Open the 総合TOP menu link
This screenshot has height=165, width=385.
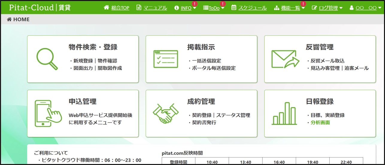(120, 8)
